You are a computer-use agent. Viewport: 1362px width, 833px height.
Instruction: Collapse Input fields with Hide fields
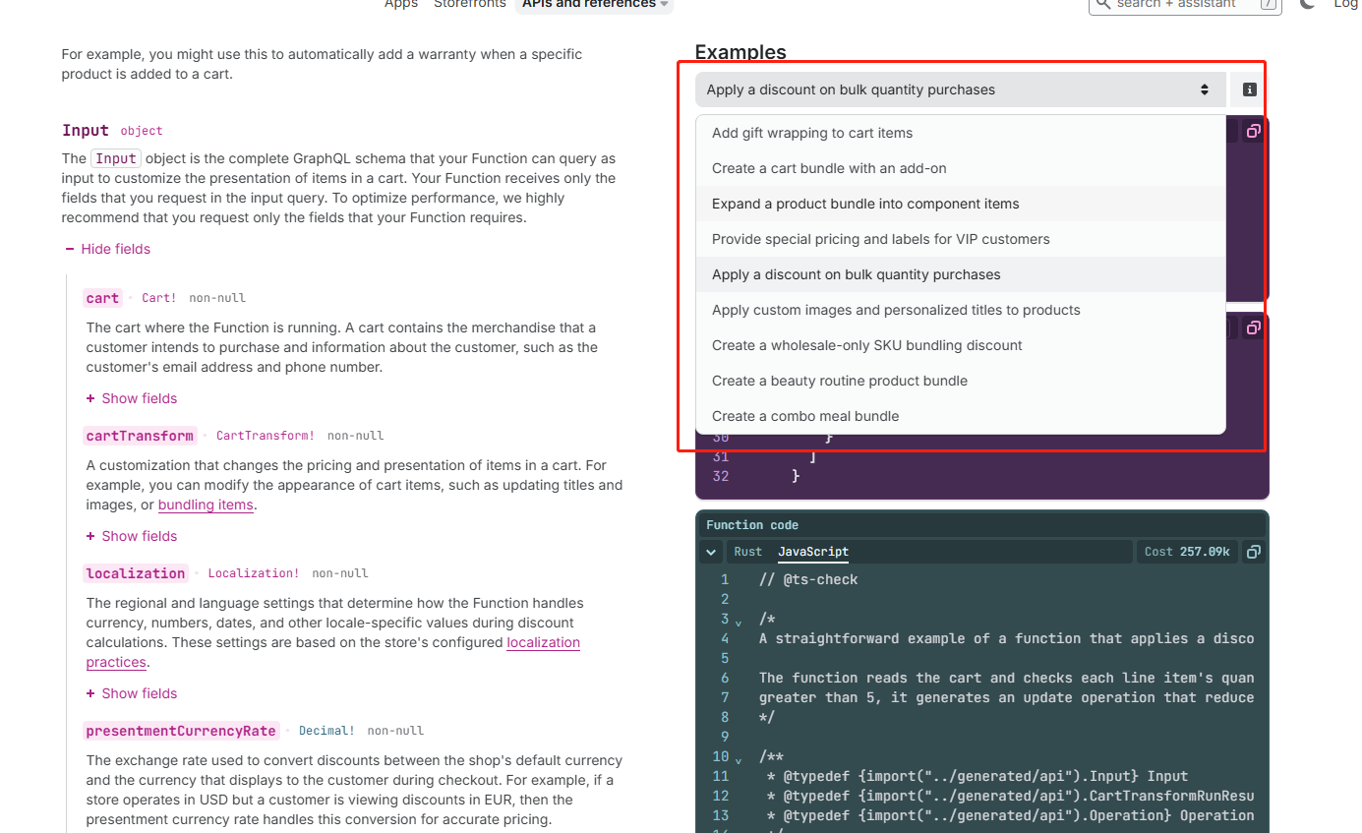click(x=108, y=249)
